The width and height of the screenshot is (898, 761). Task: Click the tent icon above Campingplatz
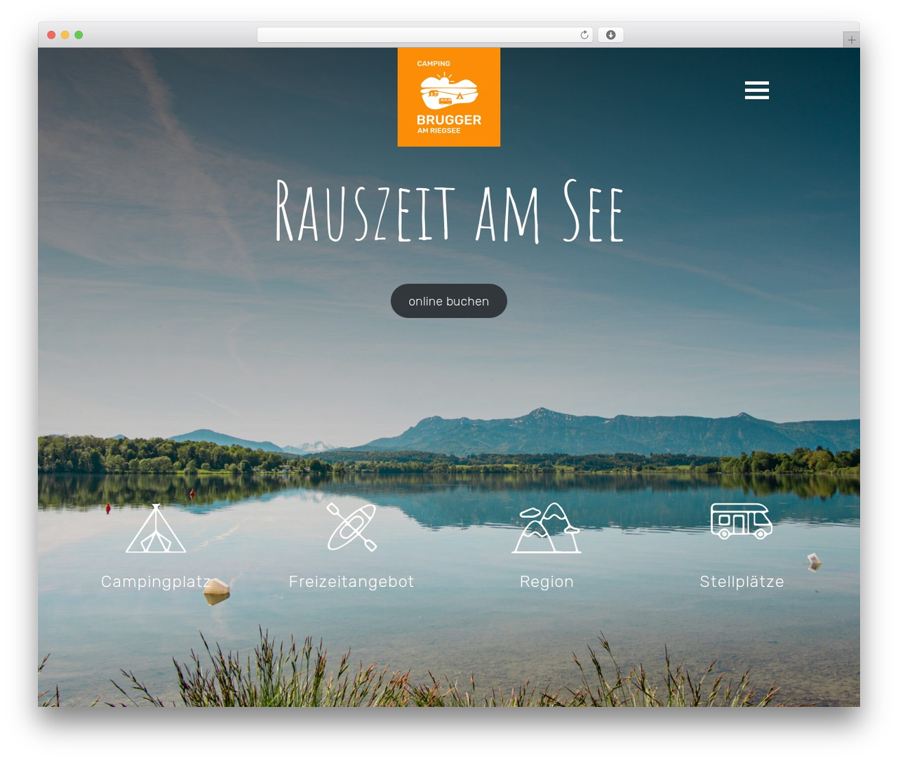coord(156,528)
